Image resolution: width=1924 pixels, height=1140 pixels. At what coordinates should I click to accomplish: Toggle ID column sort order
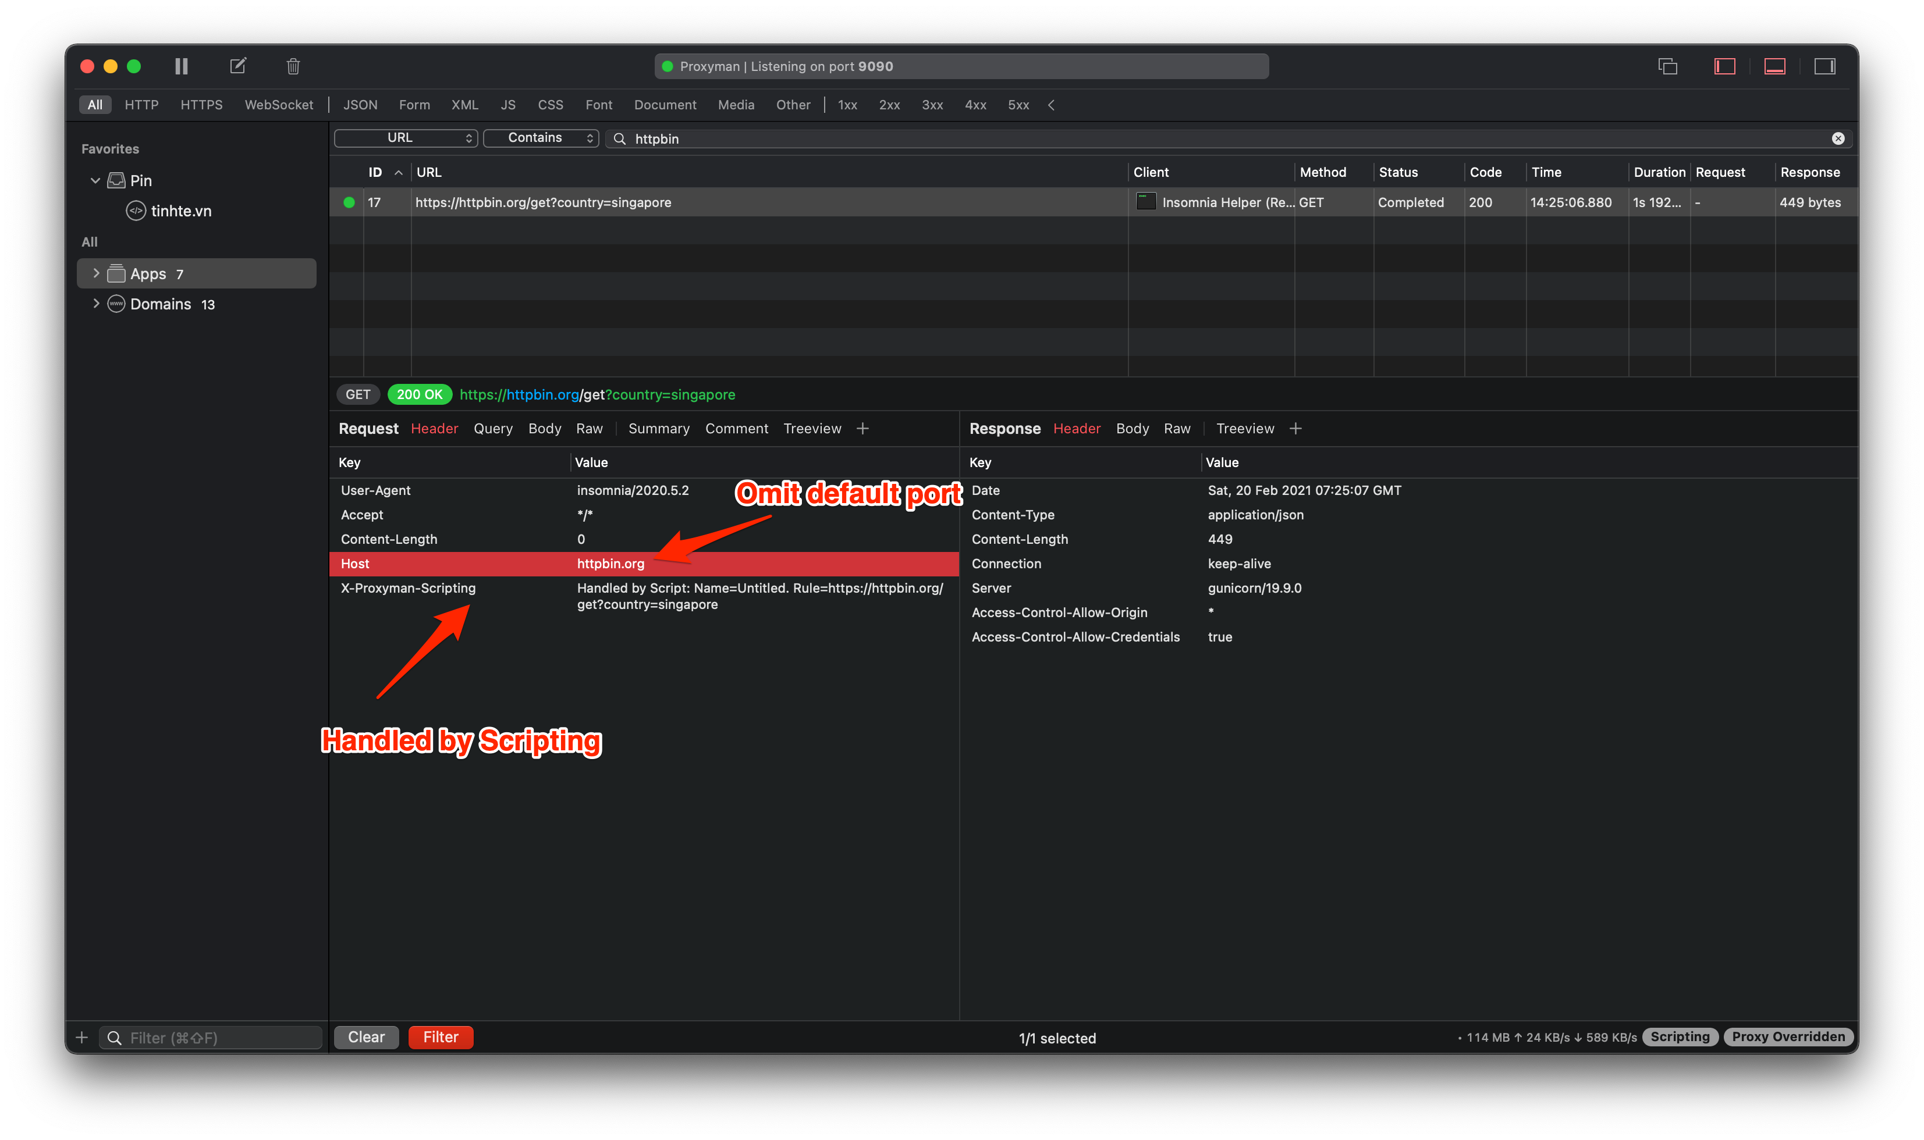click(x=399, y=172)
